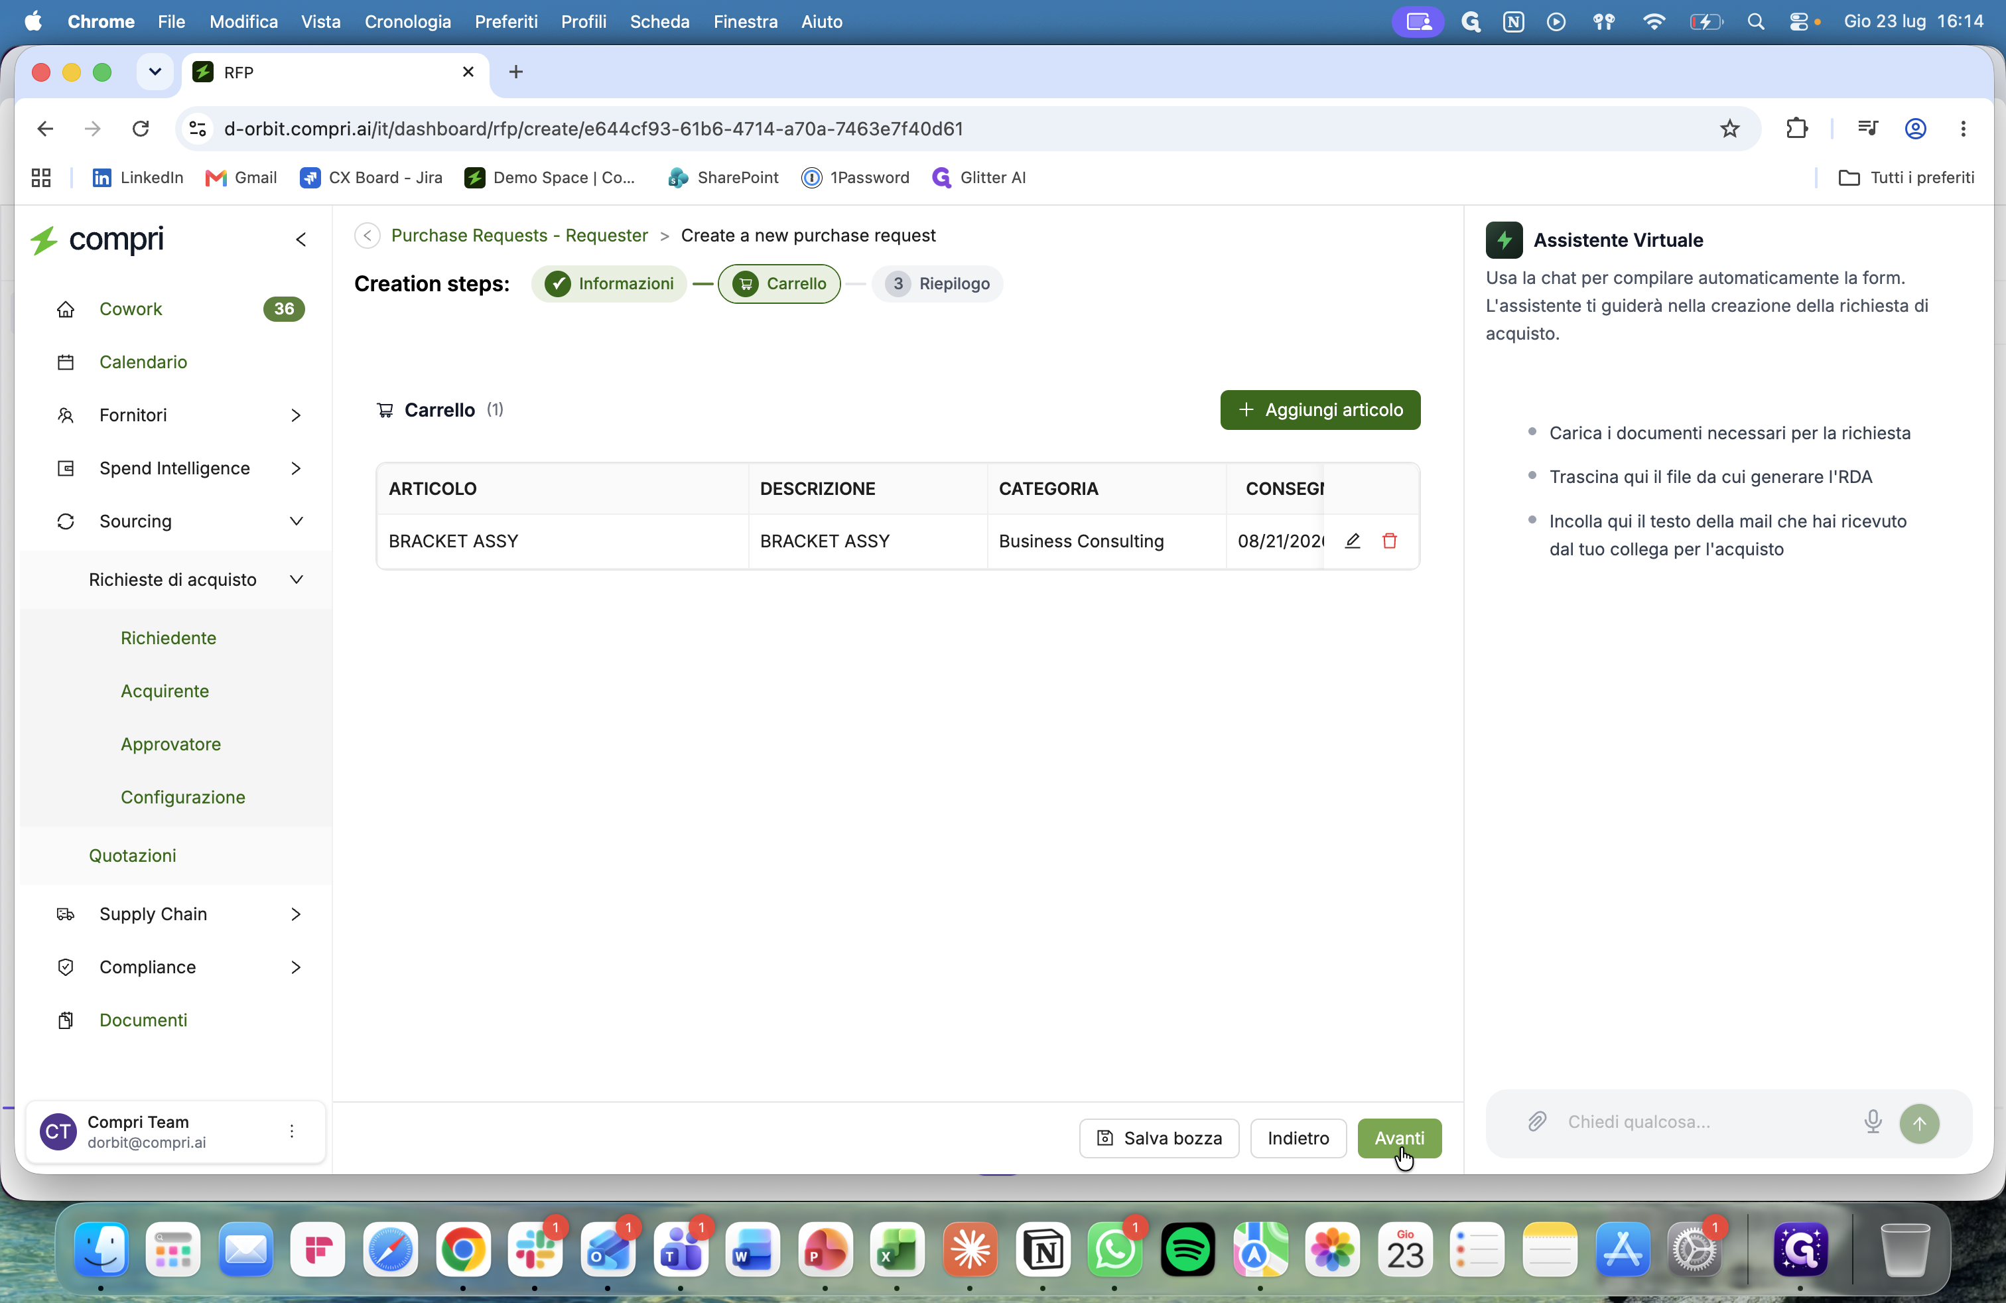The image size is (2006, 1303).
Task: Open Chrome media controls
Action: pos(1868,128)
